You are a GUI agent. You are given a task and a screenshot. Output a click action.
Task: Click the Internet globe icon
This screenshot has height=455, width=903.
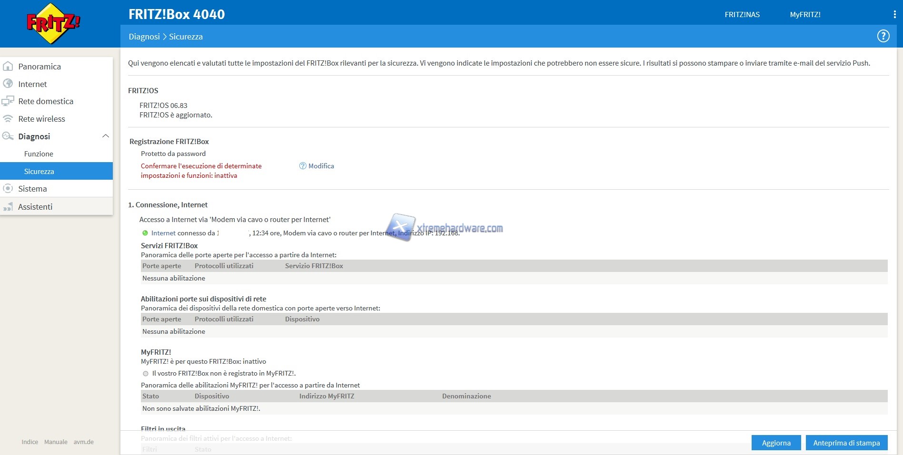(x=8, y=84)
